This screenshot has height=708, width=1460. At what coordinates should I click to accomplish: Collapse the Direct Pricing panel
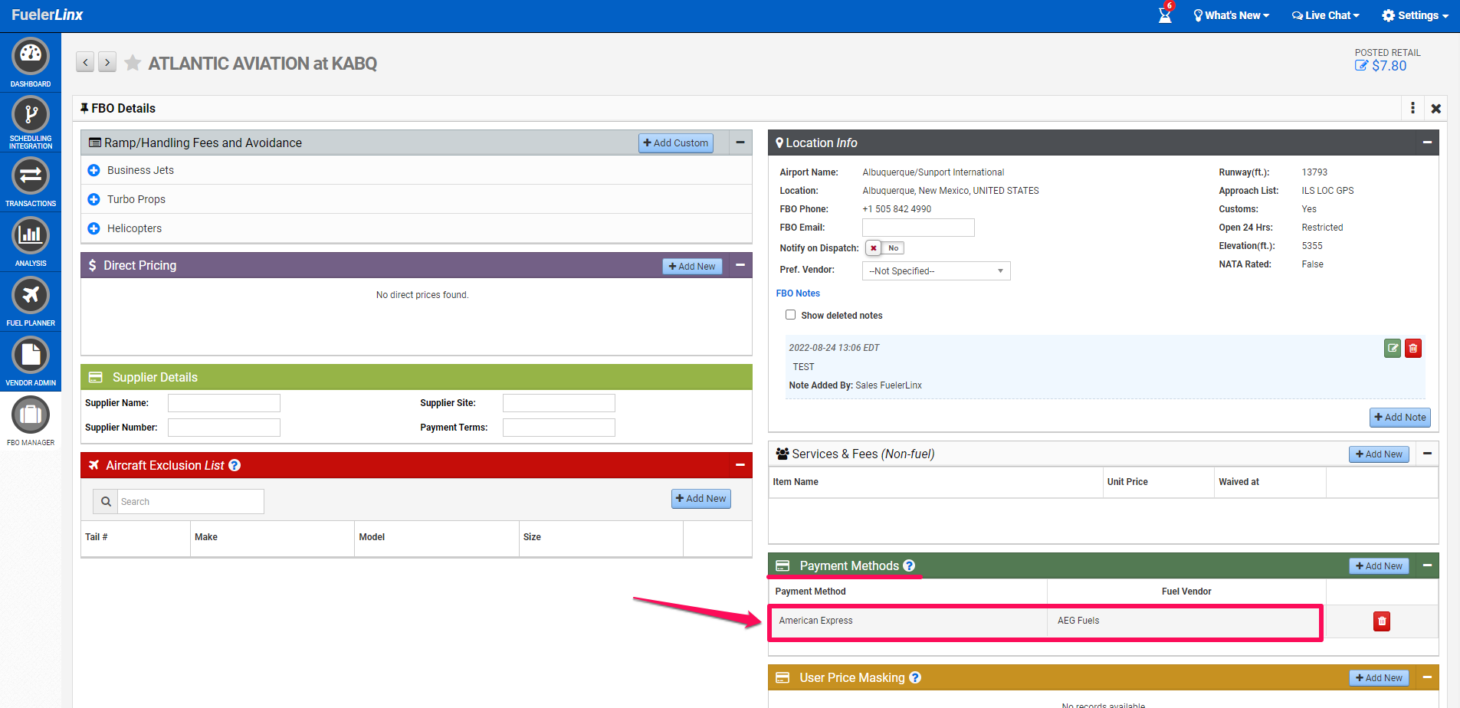[740, 265]
